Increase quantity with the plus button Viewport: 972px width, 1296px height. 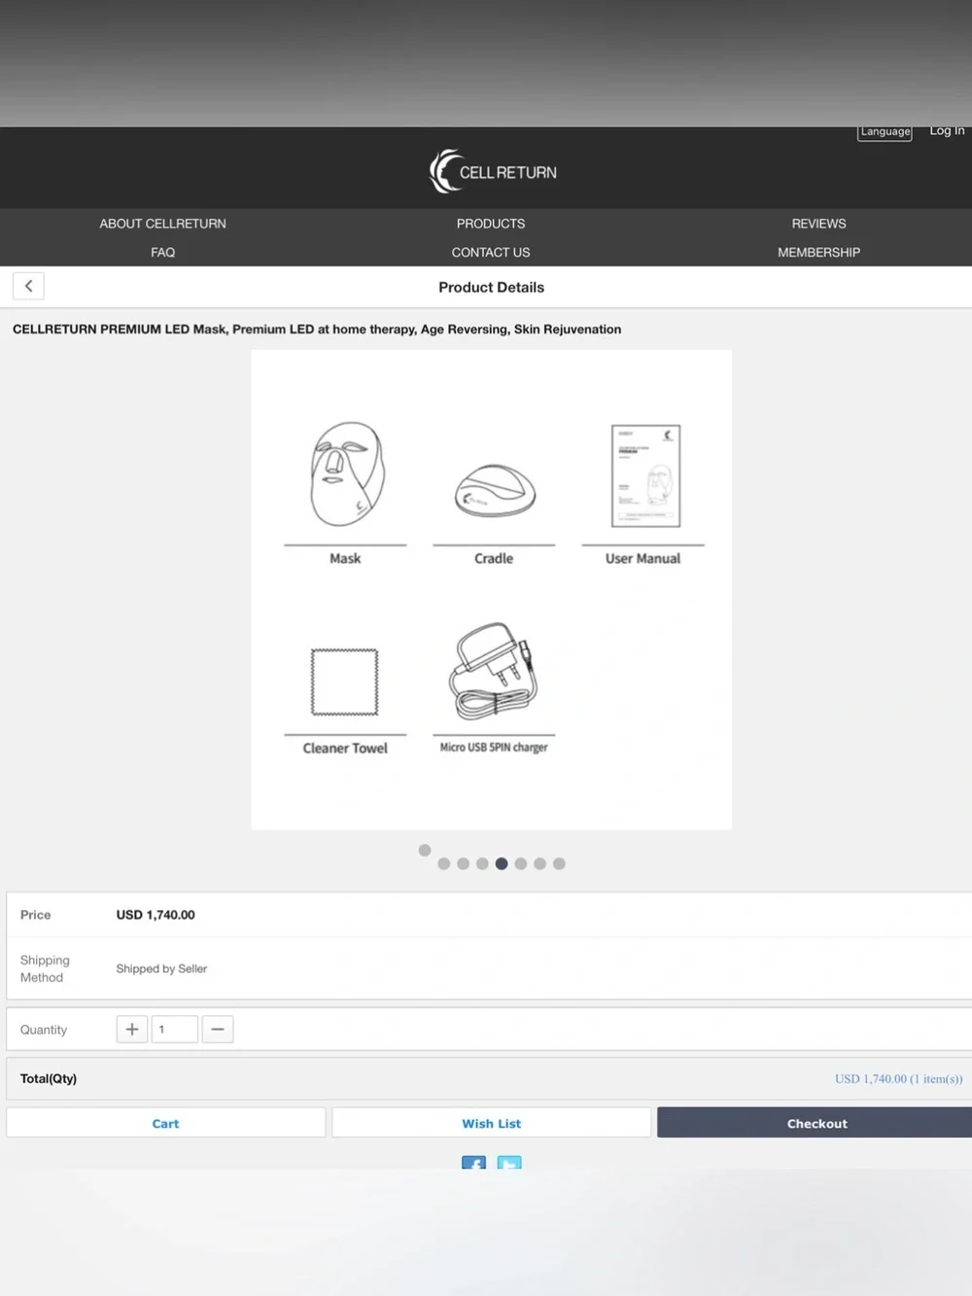pyautogui.click(x=132, y=1029)
